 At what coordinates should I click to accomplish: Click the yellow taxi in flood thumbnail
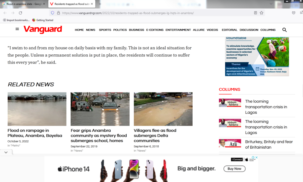[x=100, y=109]
